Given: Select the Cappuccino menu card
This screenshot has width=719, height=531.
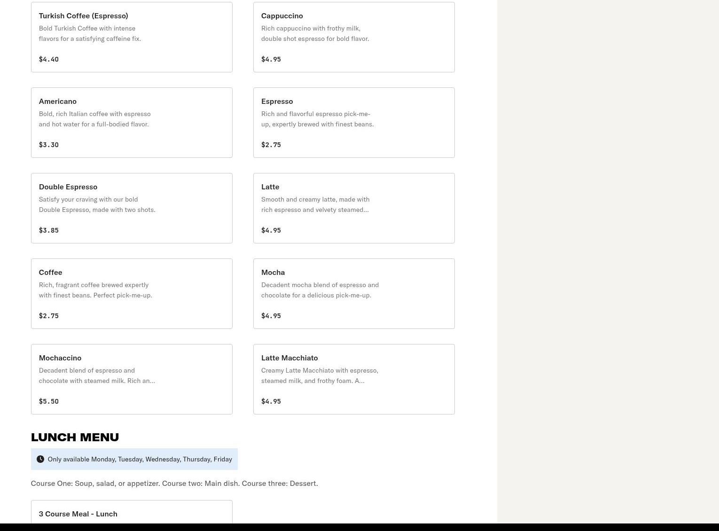Looking at the screenshot, I should tap(353, 37).
